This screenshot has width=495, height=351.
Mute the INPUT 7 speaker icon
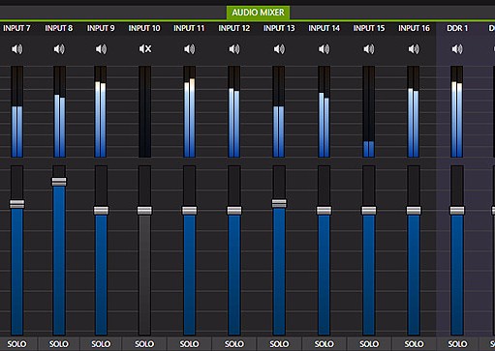tap(17, 49)
